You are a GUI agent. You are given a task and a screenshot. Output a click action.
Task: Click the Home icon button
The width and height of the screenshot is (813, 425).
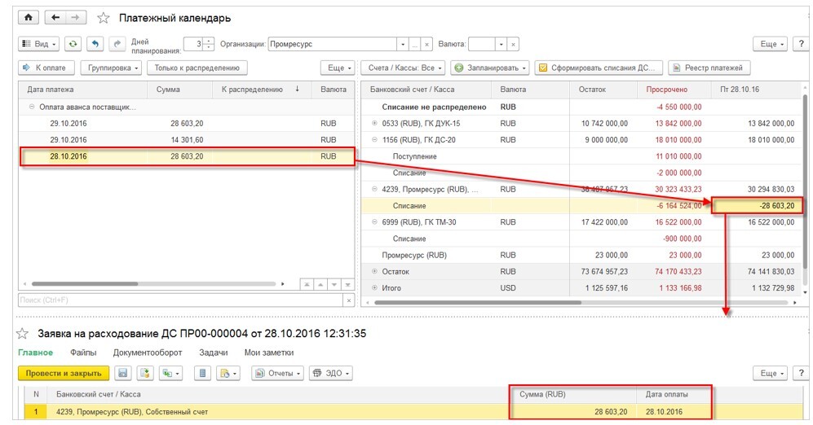29,18
